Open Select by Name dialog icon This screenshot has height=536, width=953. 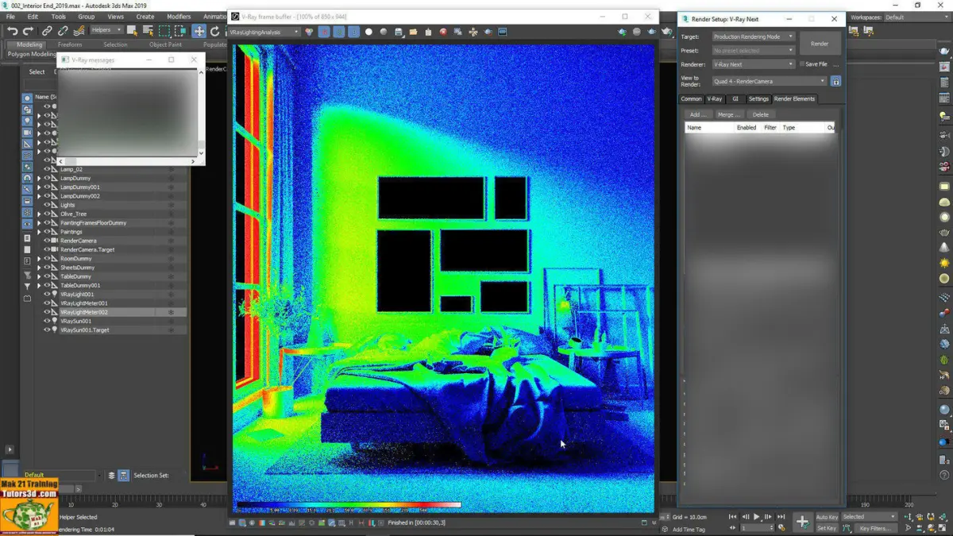click(x=148, y=31)
